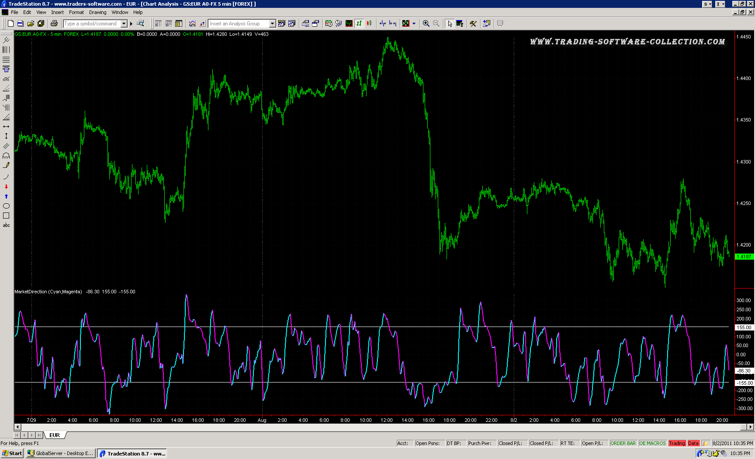
Task: Click the horizontal scrollbar right arrow
Action: pos(751,427)
